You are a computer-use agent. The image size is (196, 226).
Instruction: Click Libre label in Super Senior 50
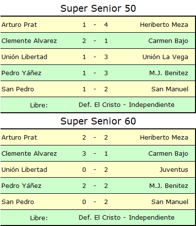tap(39, 105)
